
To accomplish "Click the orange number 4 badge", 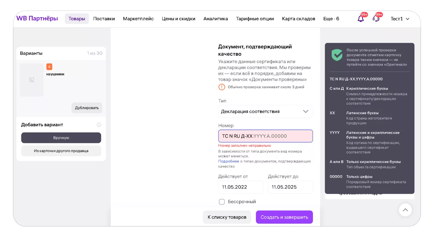I will pos(49,67).
